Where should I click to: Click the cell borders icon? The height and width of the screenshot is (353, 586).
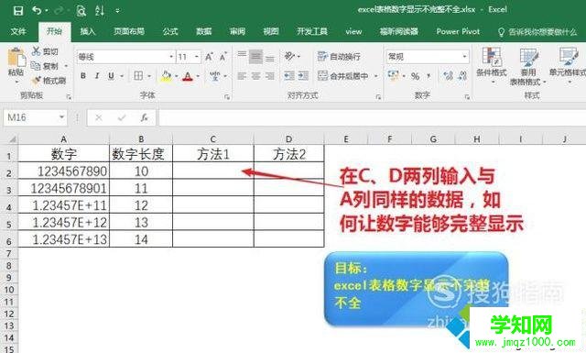coord(138,76)
